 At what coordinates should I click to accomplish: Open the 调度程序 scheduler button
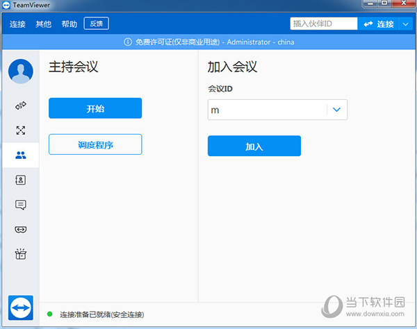(95, 144)
